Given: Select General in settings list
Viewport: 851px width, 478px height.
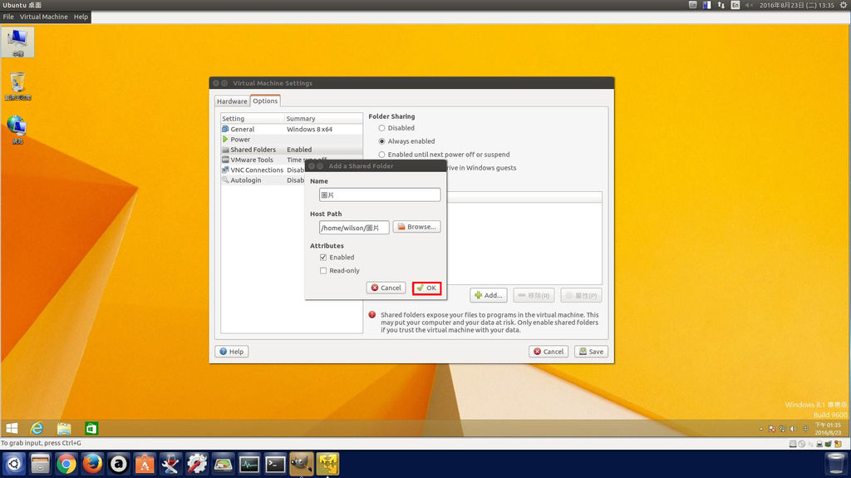Looking at the screenshot, I should click(292, 130).
